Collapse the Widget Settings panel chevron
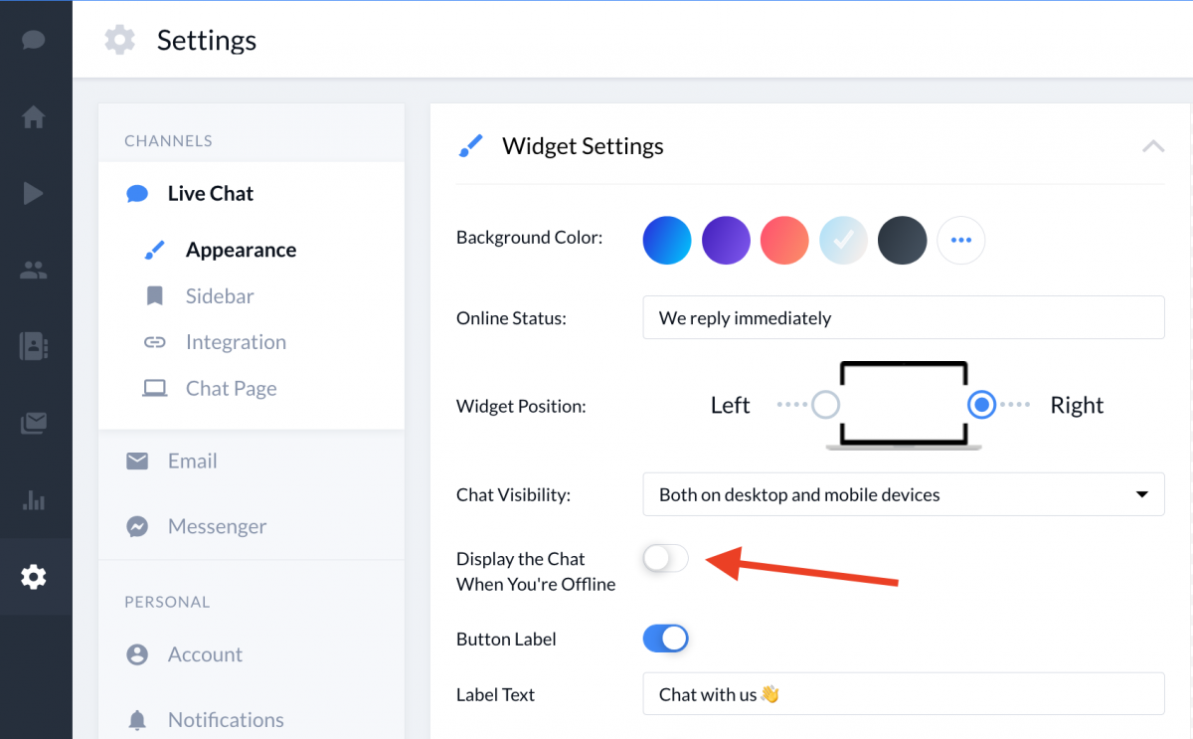1193x739 pixels. (1153, 146)
